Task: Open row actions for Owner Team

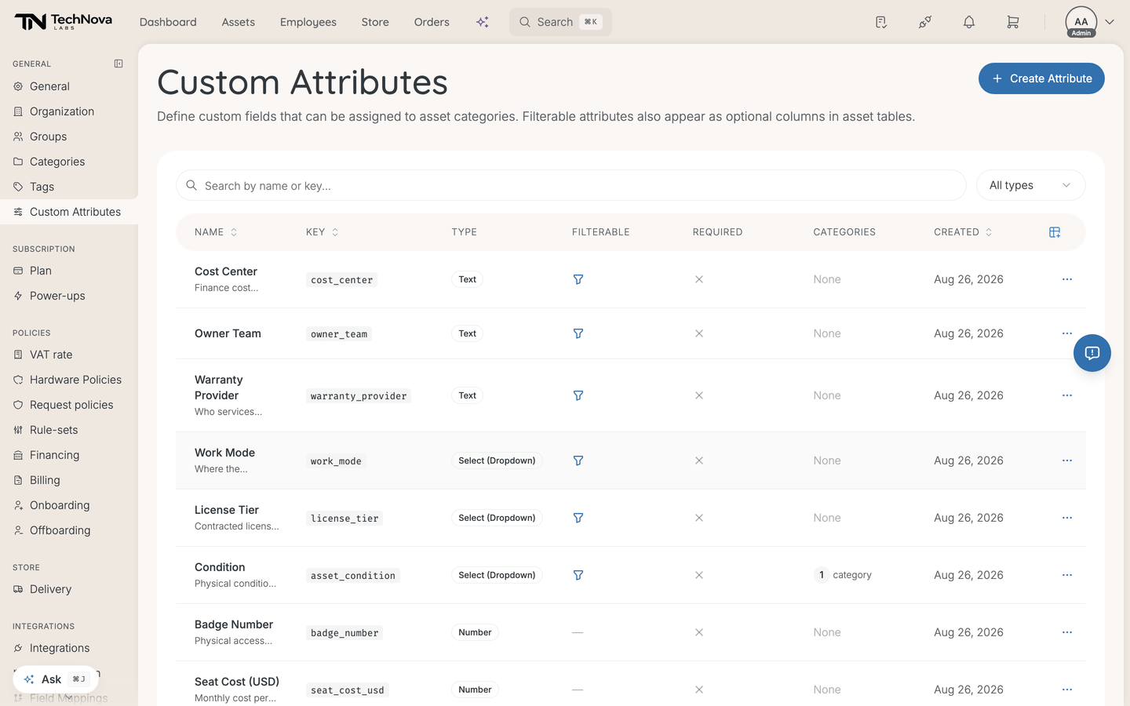Action: pyautogui.click(x=1067, y=333)
